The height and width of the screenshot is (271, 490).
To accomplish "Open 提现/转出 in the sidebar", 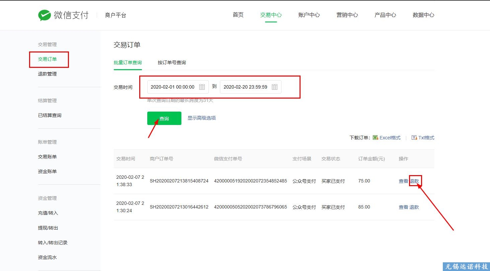I will point(48,228).
